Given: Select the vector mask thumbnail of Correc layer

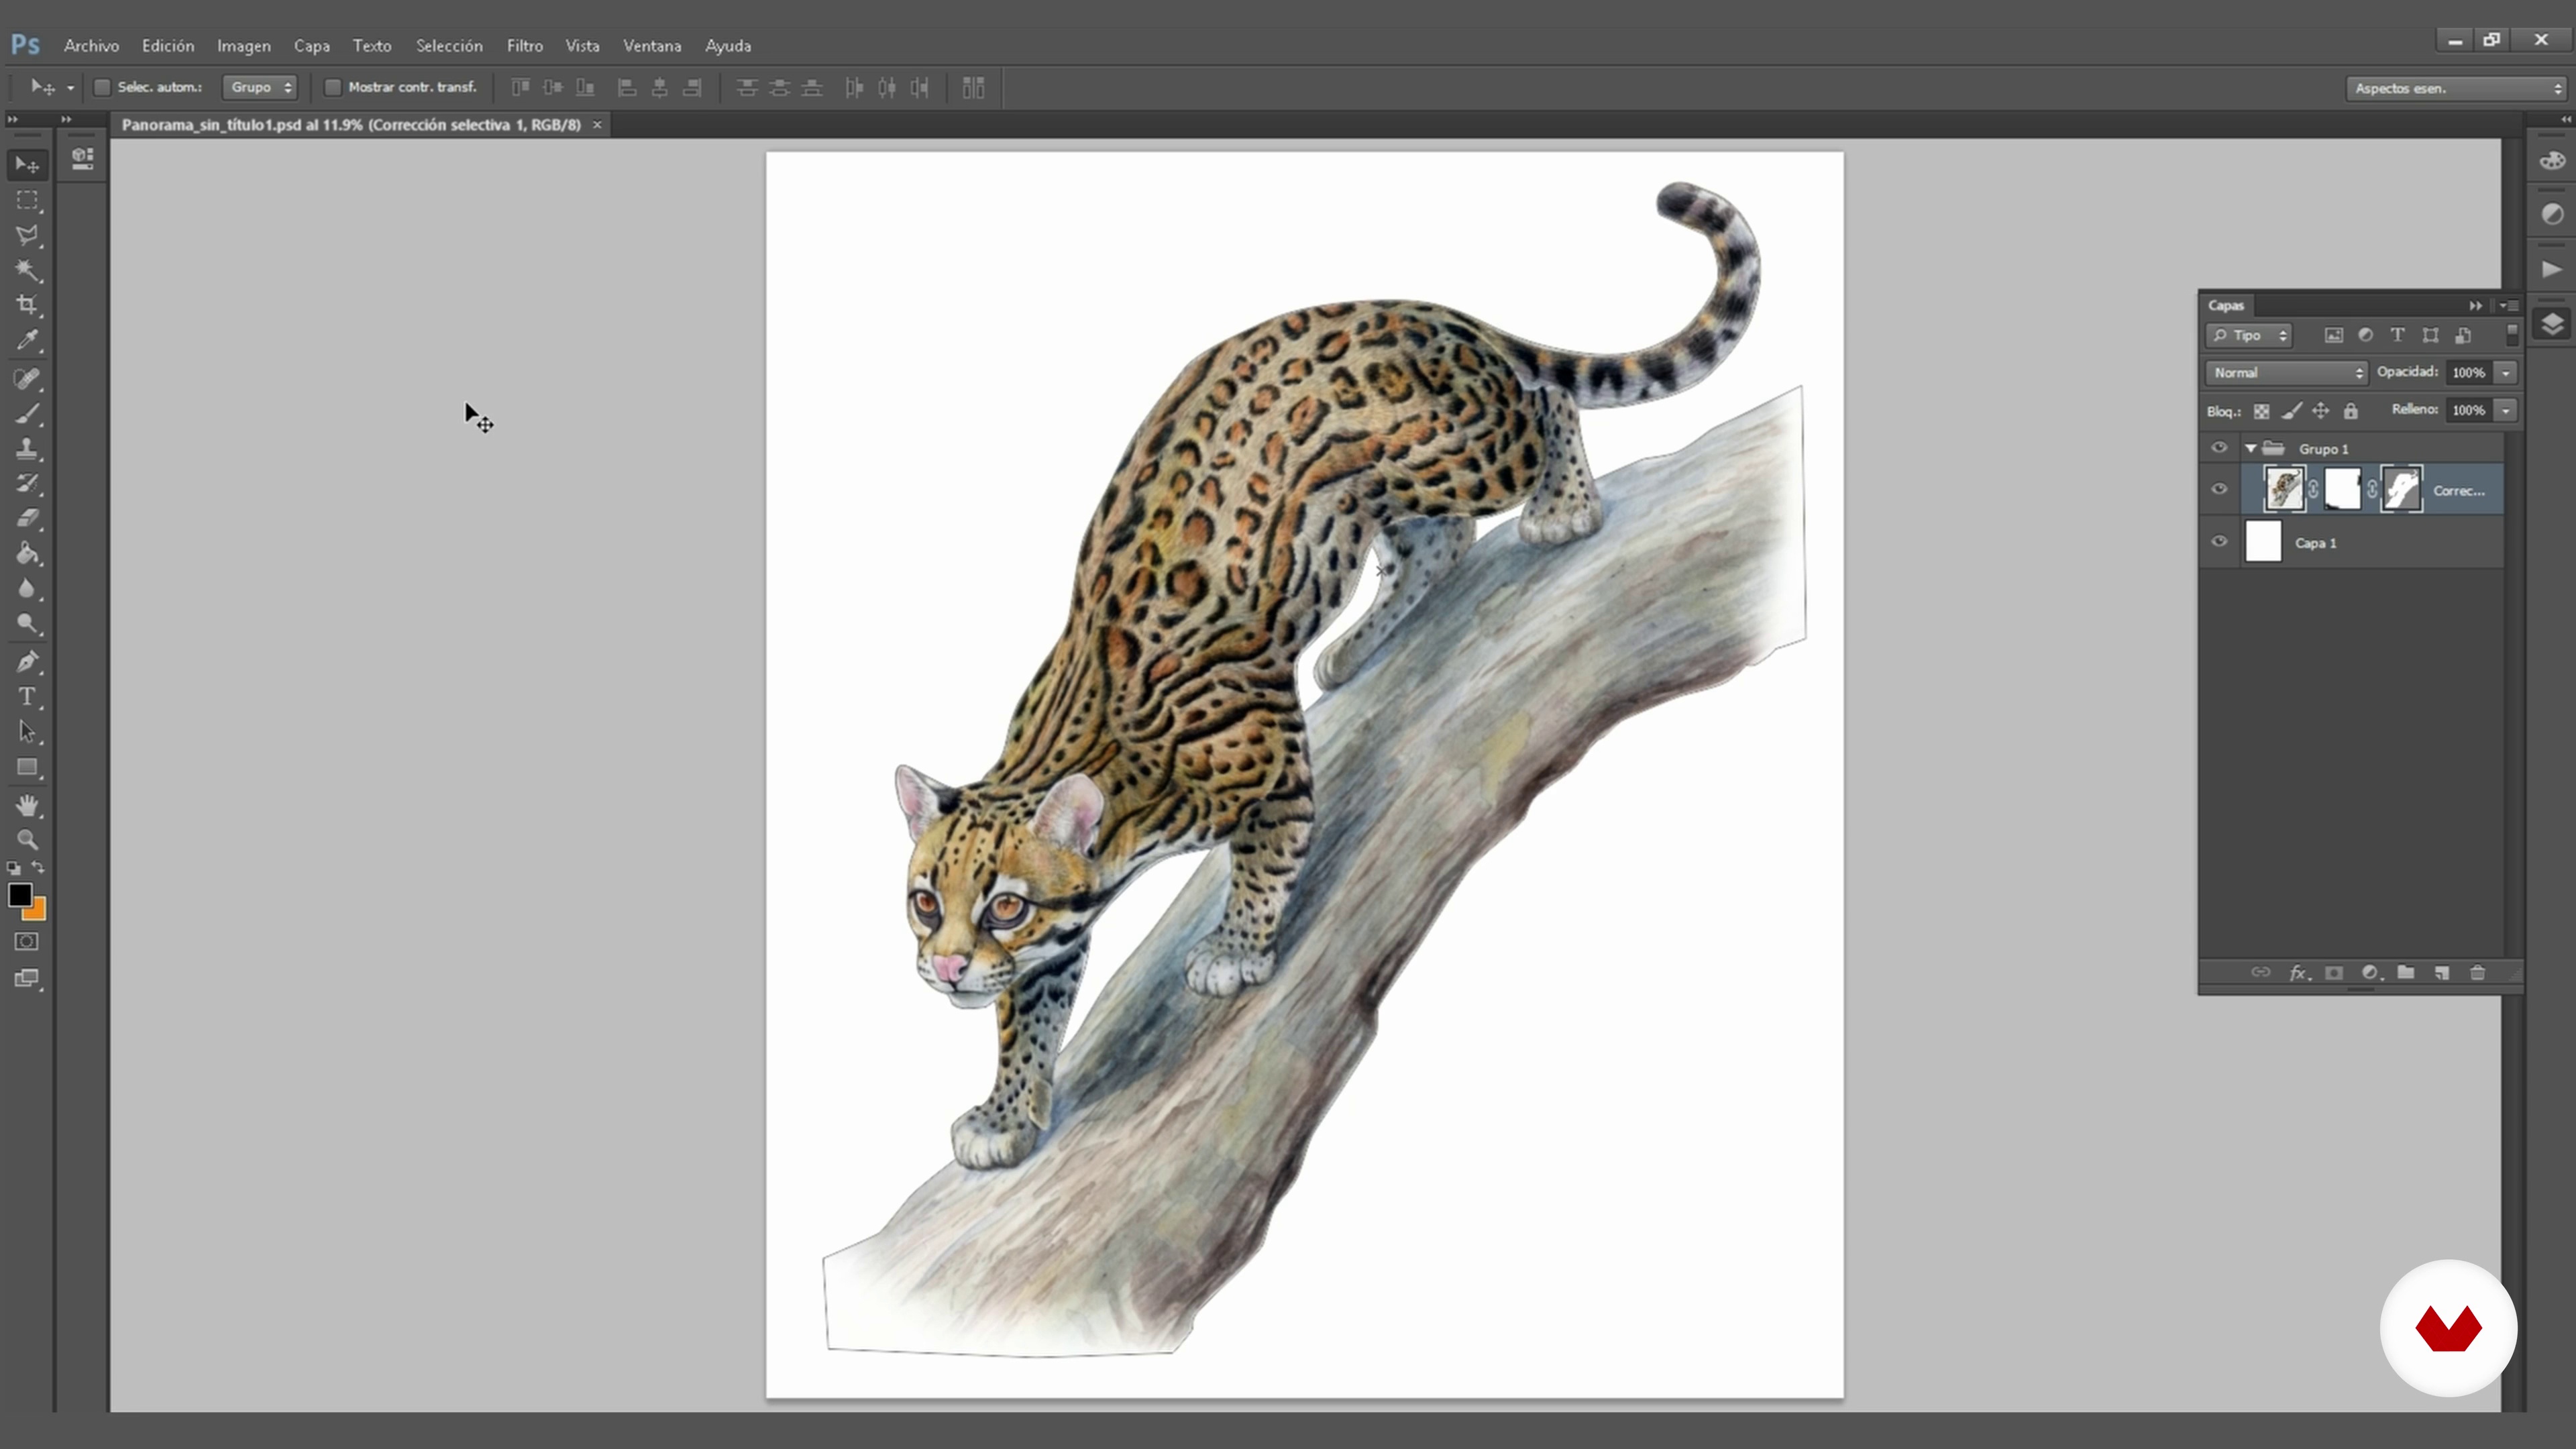Looking at the screenshot, I should point(2402,490).
